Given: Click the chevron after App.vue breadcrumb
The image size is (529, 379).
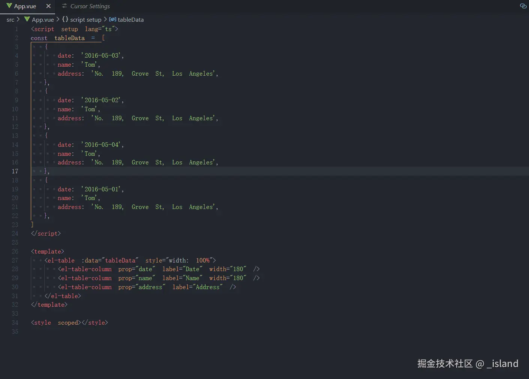Looking at the screenshot, I should 58,19.
